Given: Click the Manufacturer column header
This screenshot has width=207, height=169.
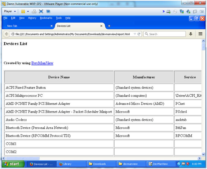Looking at the screenshot, I should 144,77.
